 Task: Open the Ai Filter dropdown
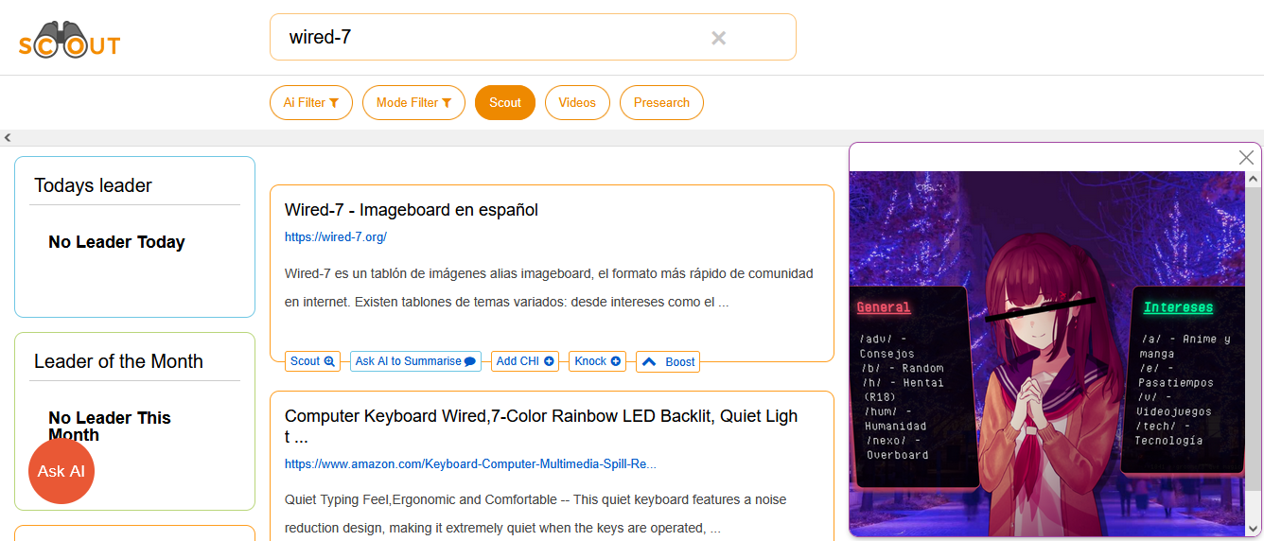click(x=311, y=103)
